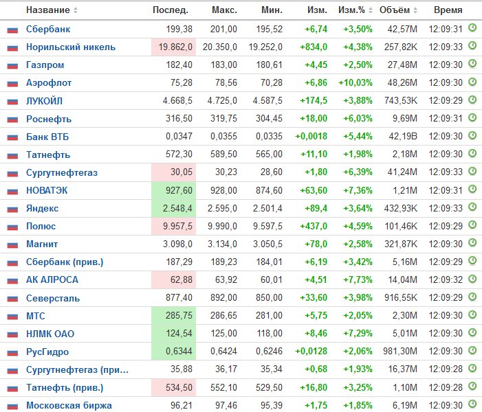The height and width of the screenshot is (412, 482).
Task: Click the Russian flag icon beside ЛУКОЙЛ
Action: point(12,102)
